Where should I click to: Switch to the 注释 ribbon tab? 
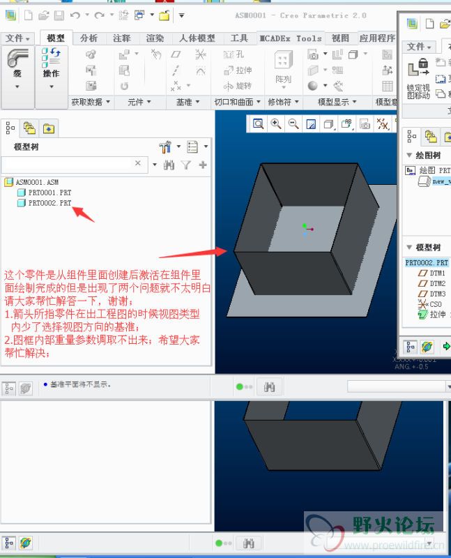pos(122,38)
